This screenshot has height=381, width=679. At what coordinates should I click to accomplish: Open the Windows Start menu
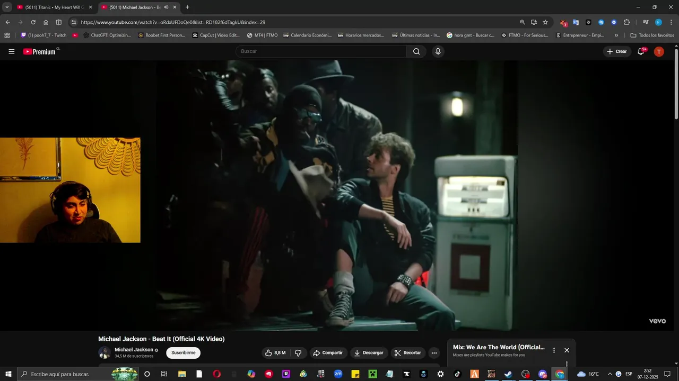tap(8, 374)
